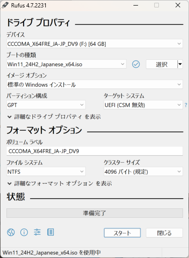Show the log icon
This screenshot has height=258, width=189.
tap(50, 232)
